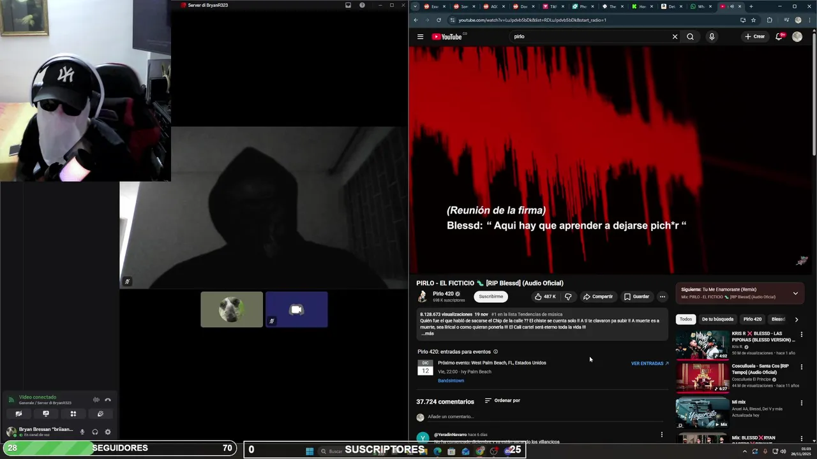Click the YouTube search box with pirlo
This screenshot has width=817, height=459.
pyautogui.click(x=587, y=36)
